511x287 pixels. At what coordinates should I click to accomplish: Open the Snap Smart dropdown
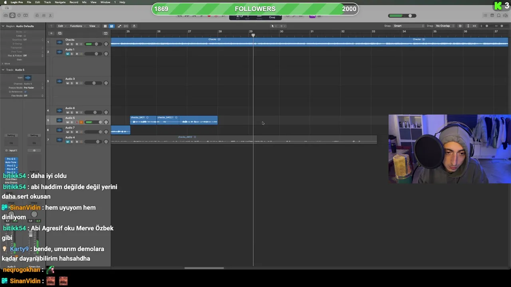click(x=409, y=26)
